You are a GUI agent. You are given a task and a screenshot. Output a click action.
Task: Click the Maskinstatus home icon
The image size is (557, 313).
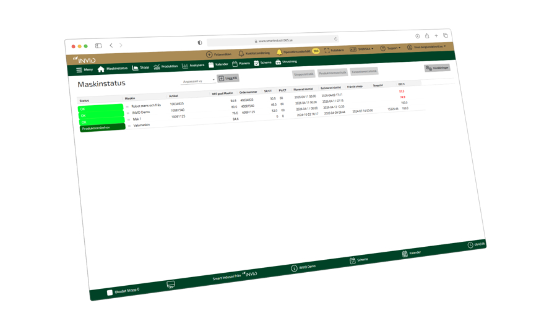(x=101, y=69)
